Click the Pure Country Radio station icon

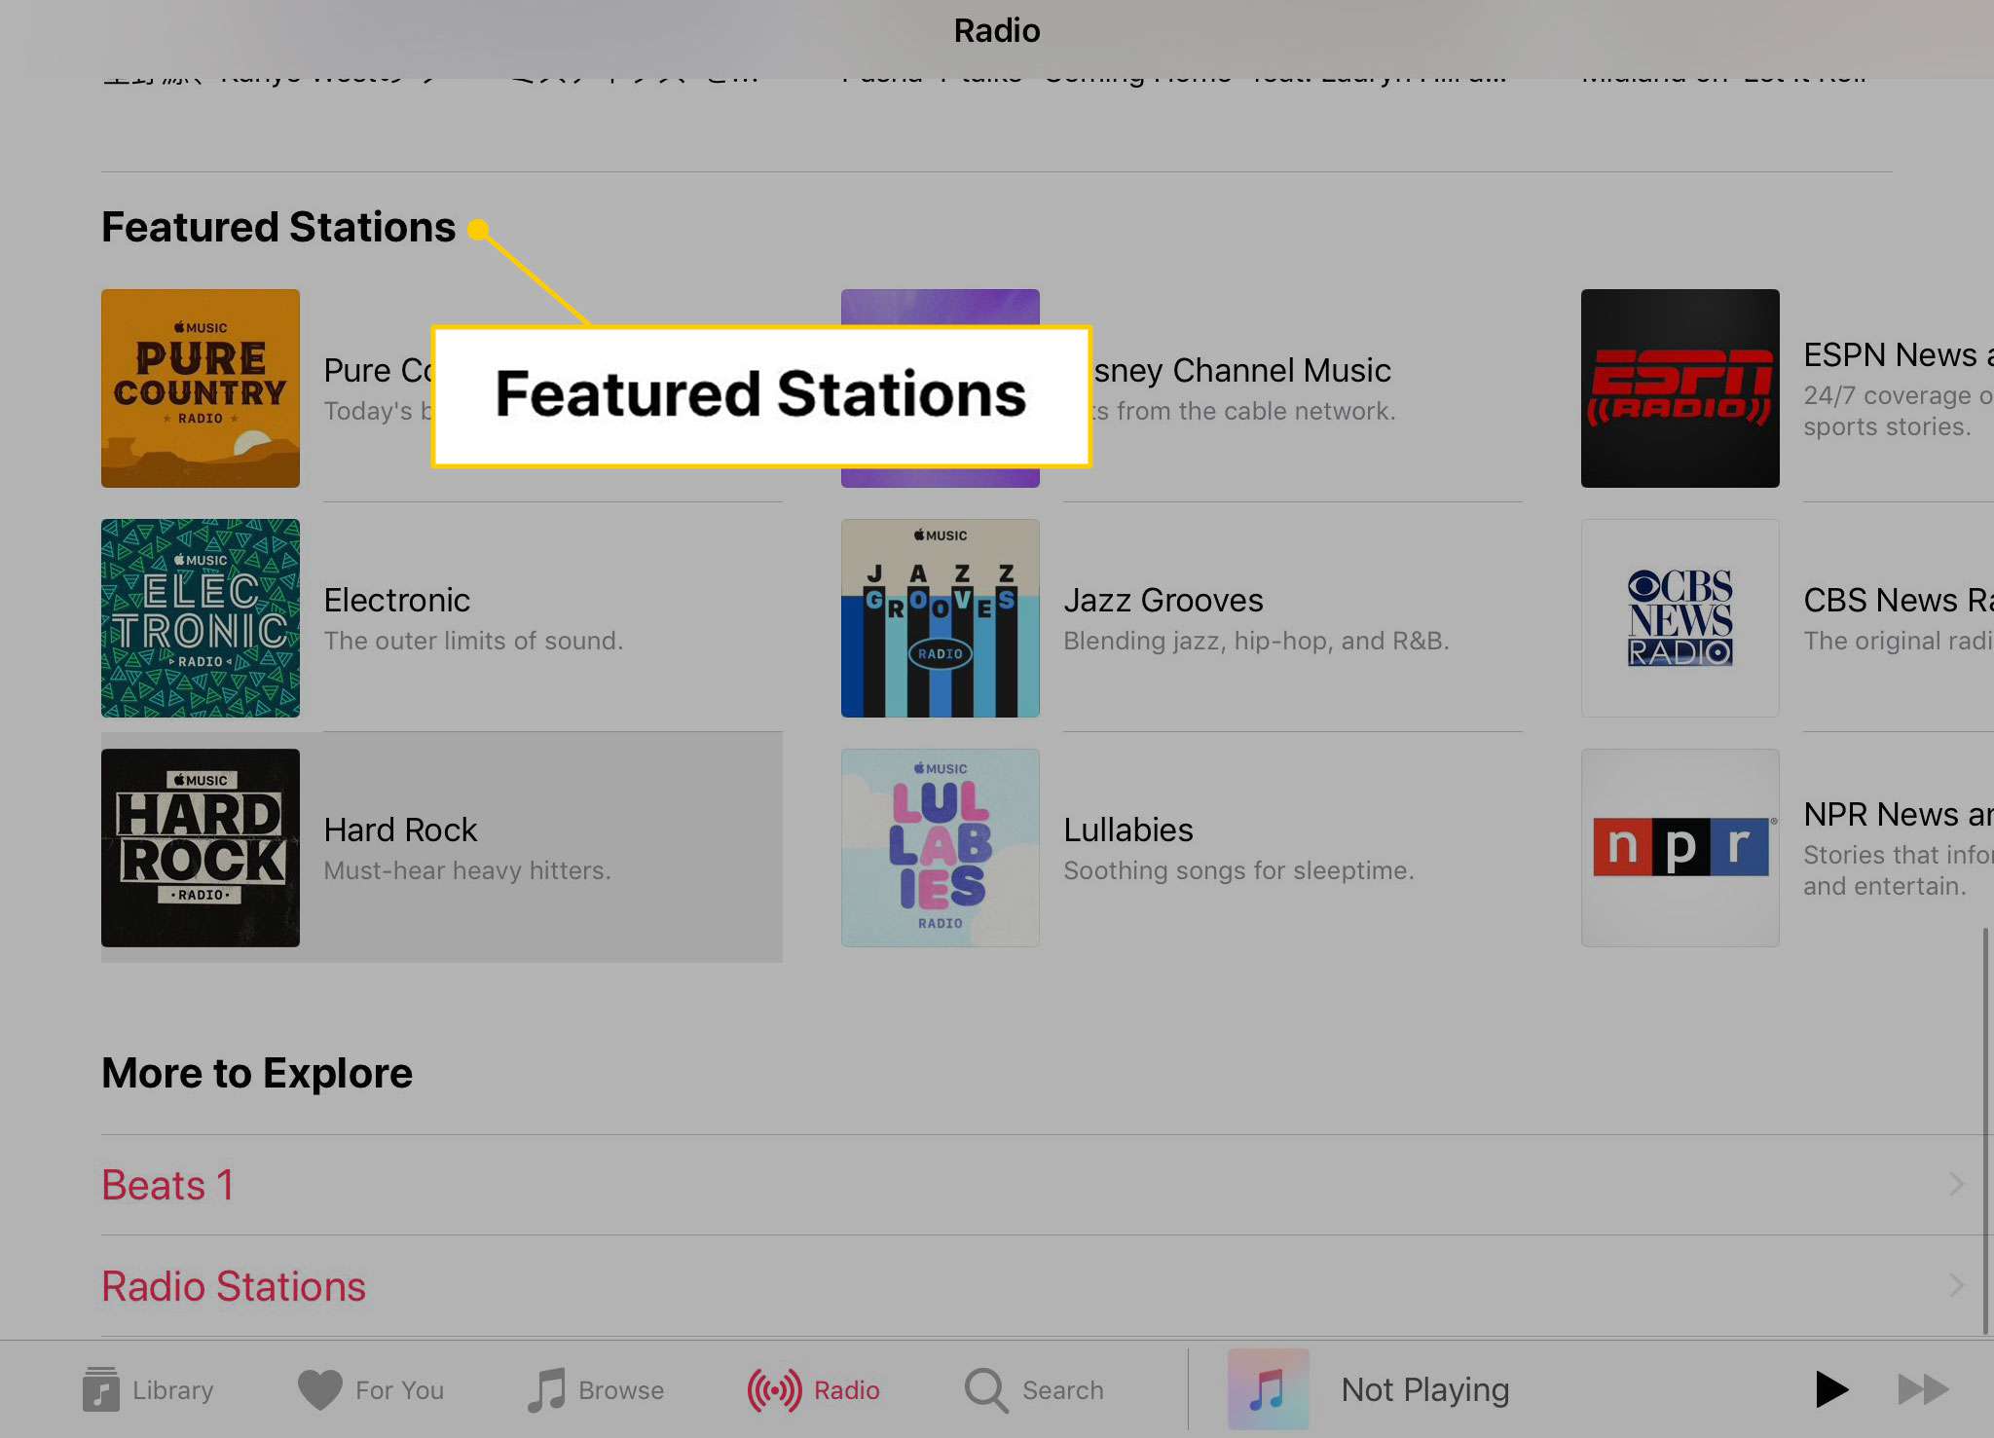click(200, 387)
